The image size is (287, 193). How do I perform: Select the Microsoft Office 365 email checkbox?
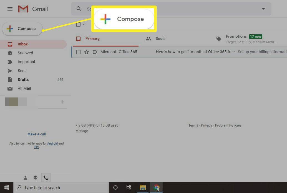click(x=78, y=52)
